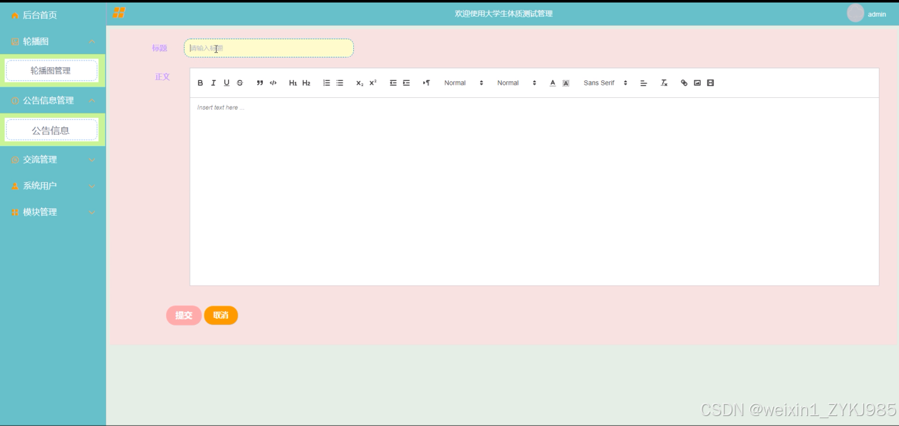Insert a video into the editor
The image size is (899, 426).
[710, 83]
